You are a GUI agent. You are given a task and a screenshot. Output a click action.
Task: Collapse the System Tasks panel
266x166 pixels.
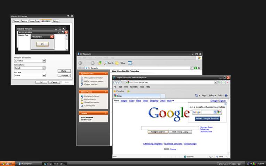pyautogui.click(x=106, y=74)
